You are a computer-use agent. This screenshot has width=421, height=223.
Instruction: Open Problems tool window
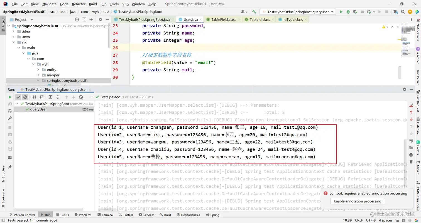[83, 215]
